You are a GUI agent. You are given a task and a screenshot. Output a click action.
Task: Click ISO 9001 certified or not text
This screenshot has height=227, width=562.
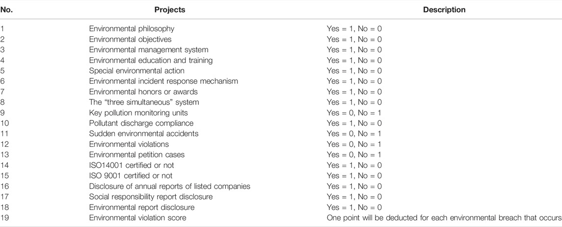pos(131,176)
